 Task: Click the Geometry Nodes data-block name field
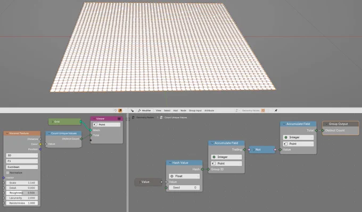(x=251, y=111)
